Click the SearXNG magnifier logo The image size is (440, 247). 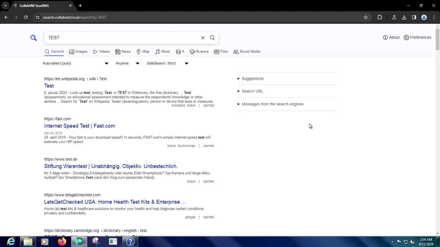point(34,38)
